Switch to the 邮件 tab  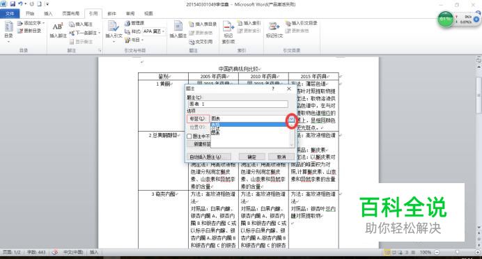click(112, 13)
